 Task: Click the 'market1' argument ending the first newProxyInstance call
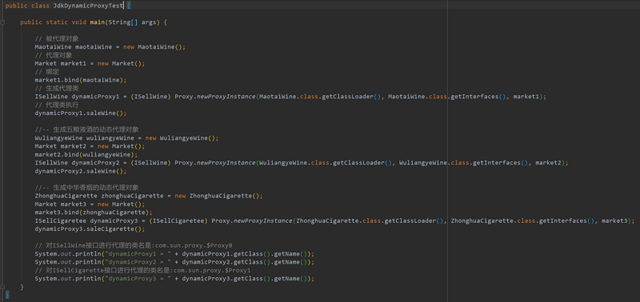click(x=526, y=97)
